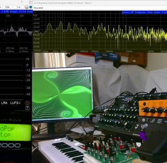Select the LRA meter label
Image resolution: width=167 pixels, height=163 pixels.
coord(4,103)
